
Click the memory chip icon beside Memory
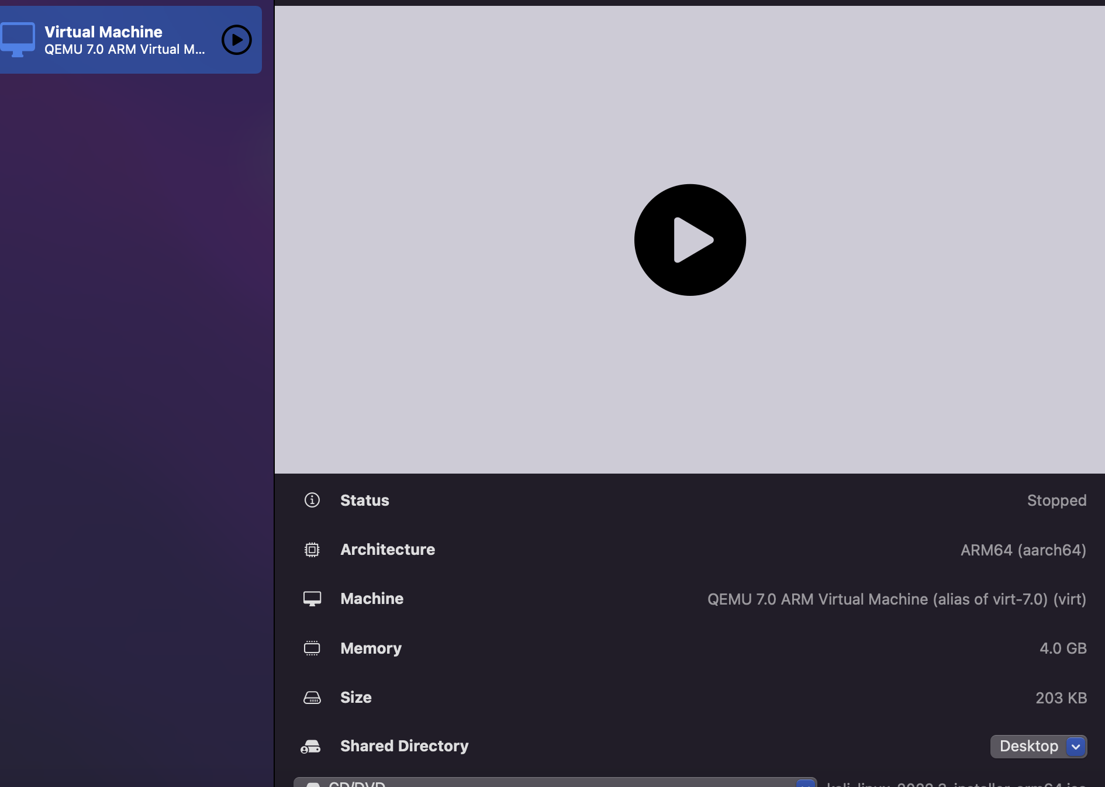[x=313, y=648]
